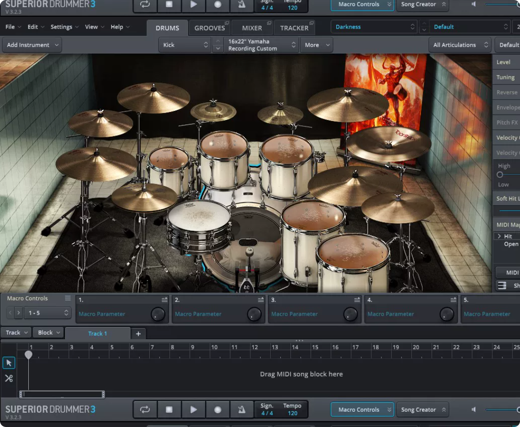
Task: Detach the Grooves tab with its pop-out icon
Action: click(x=227, y=23)
